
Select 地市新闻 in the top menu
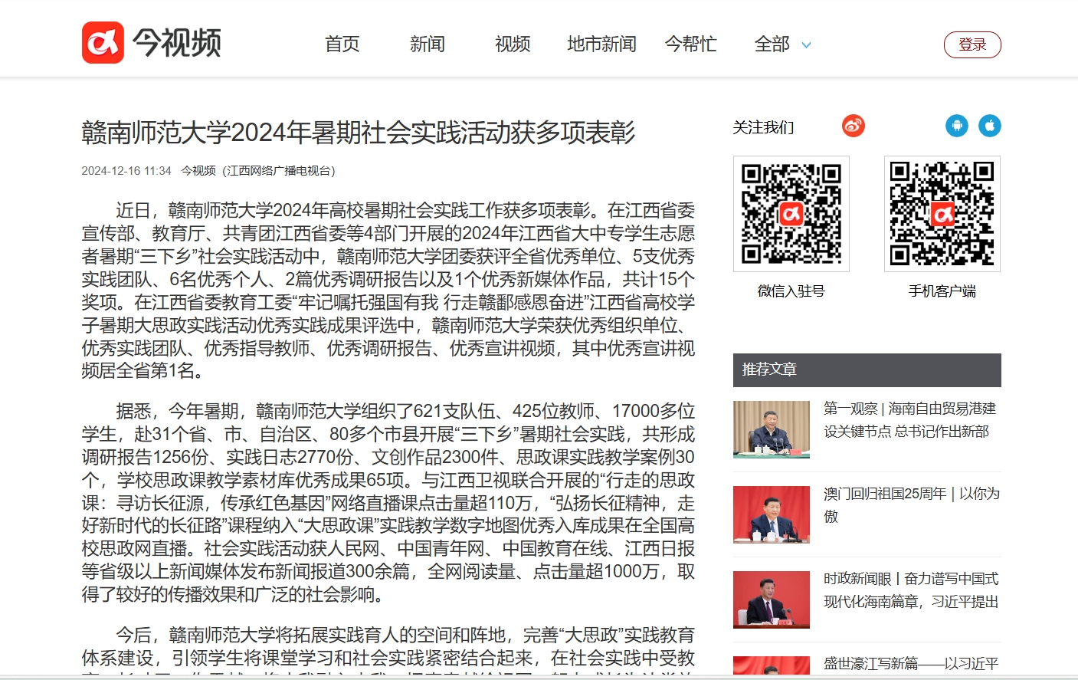[601, 44]
